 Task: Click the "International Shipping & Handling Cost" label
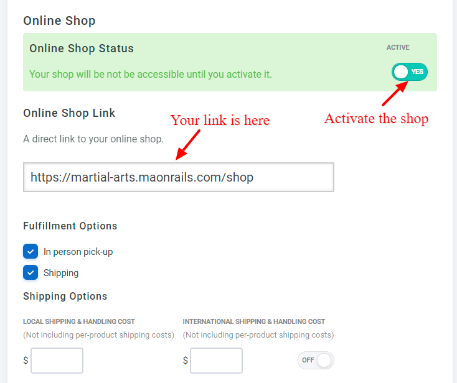(x=254, y=321)
